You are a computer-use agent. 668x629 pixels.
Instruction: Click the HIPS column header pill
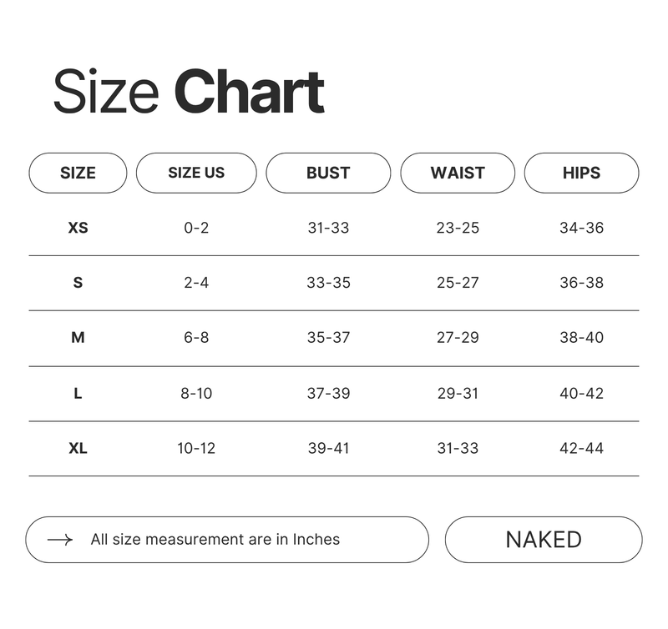581,173
